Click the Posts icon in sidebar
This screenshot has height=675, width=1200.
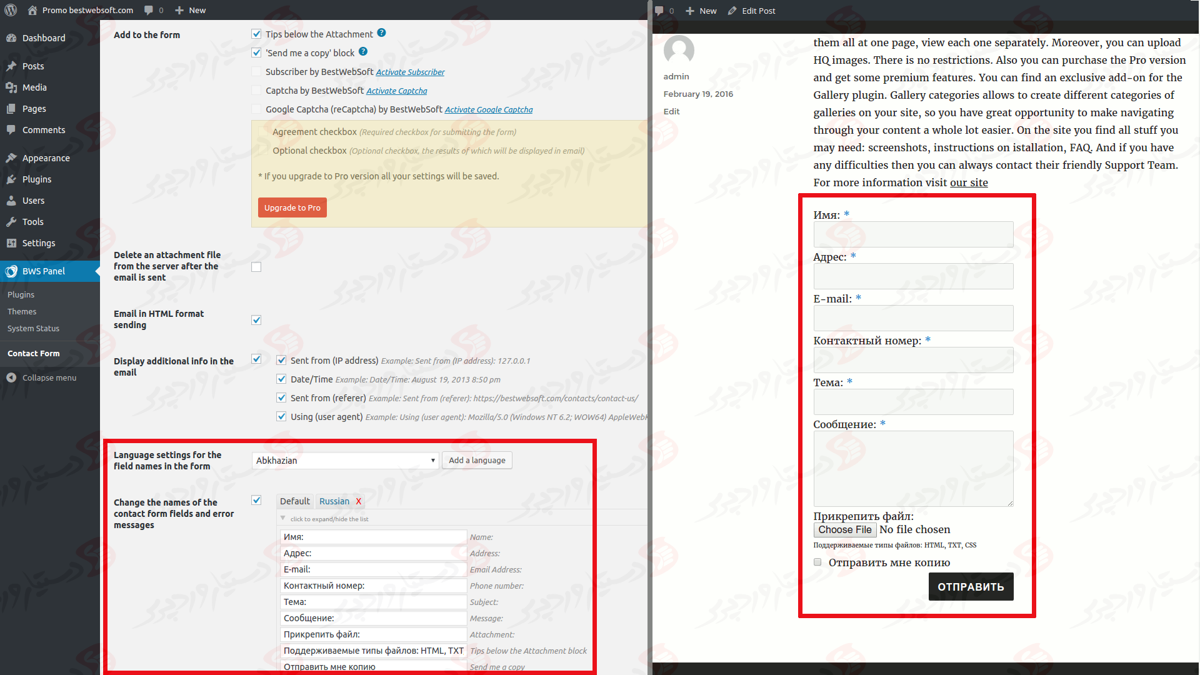point(11,65)
